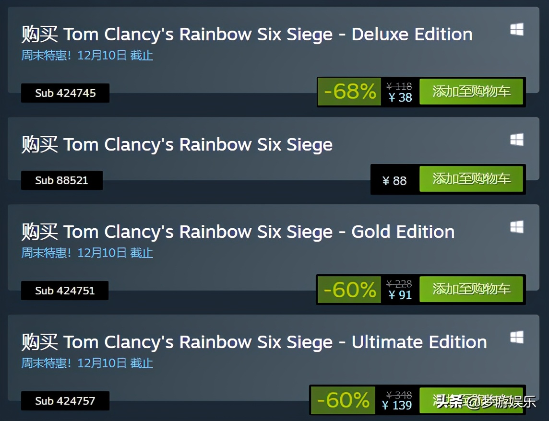Click the Windows icon for Ultimate Edition

(x=517, y=337)
